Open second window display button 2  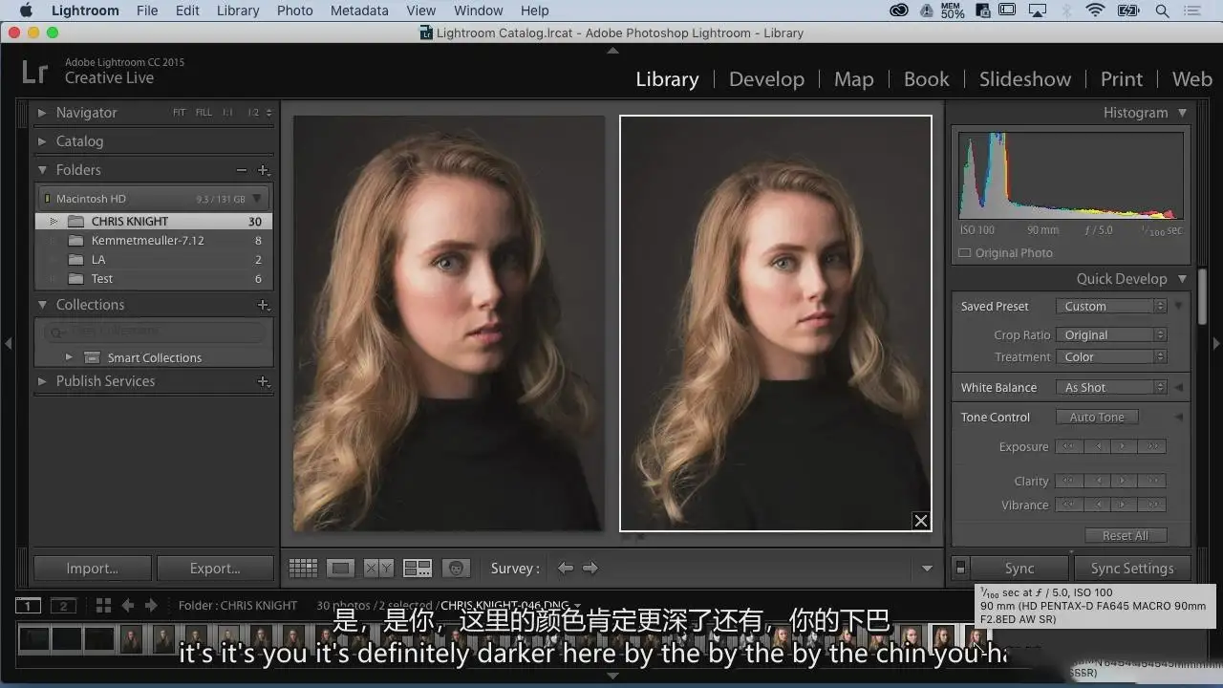click(63, 605)
